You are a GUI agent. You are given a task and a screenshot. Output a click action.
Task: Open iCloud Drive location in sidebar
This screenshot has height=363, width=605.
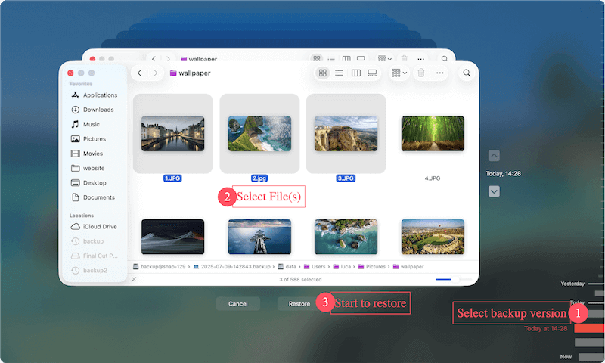click(x=100, y=226)
